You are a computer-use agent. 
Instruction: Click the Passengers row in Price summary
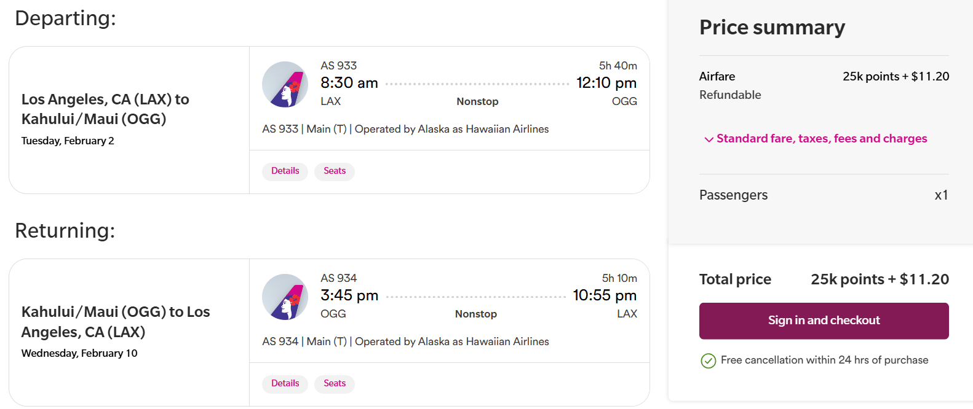(733, 195)
